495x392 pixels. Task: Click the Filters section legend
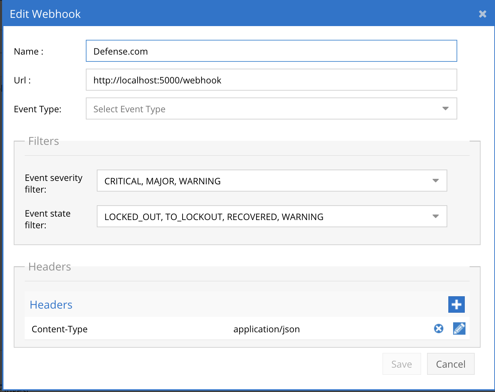[44, 141]
